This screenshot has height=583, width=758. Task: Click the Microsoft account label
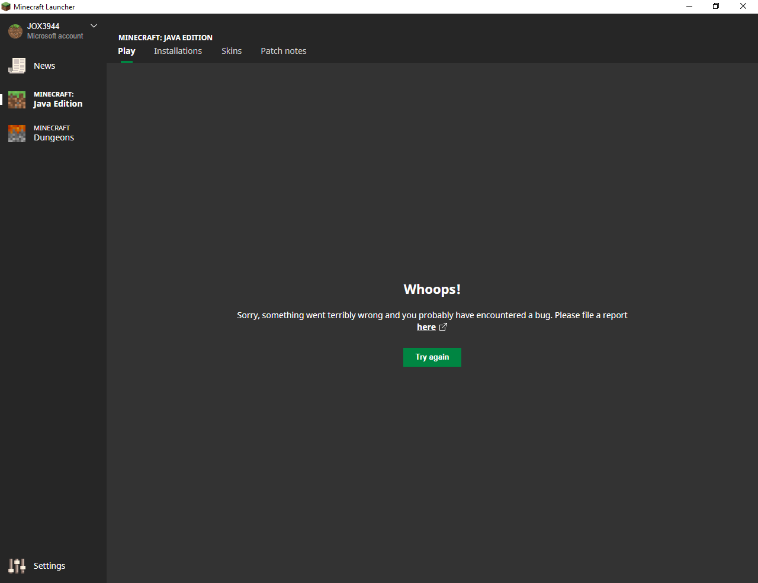coord(55,36)
